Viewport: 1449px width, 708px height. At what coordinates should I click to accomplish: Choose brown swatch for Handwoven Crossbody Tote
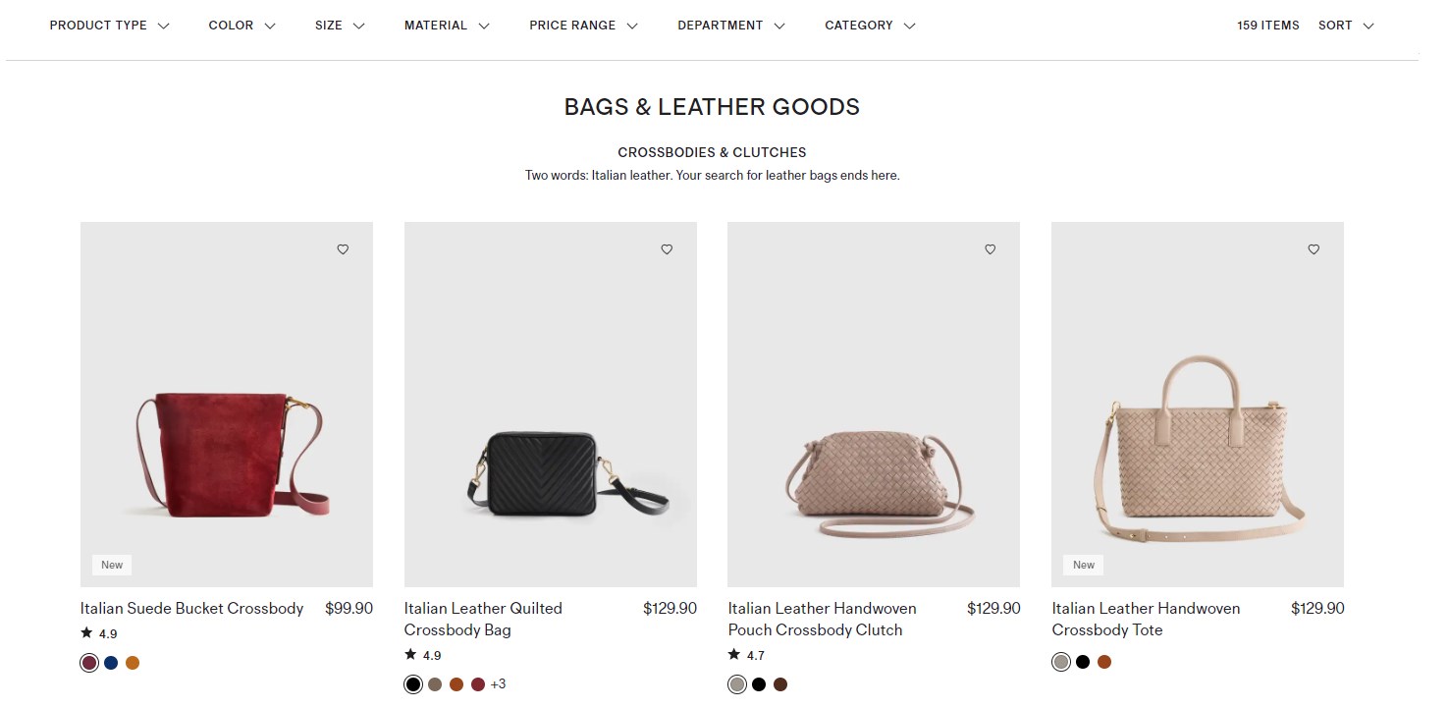pos(1104,662)
